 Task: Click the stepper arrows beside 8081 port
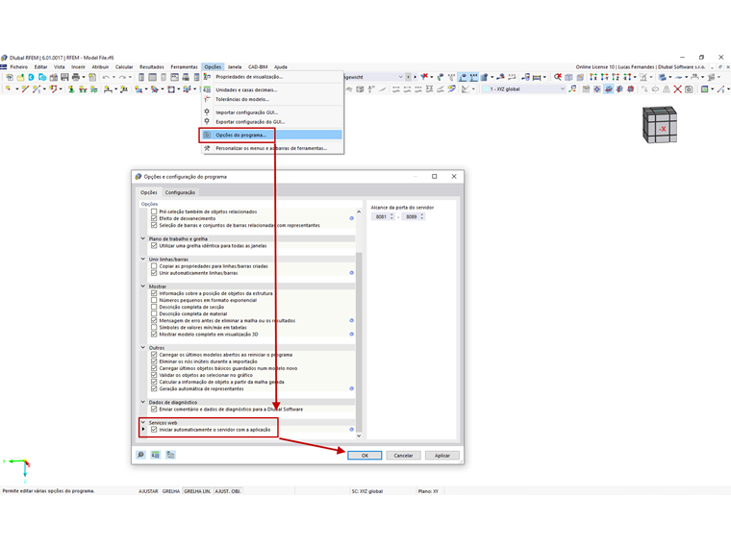(391, 216)
